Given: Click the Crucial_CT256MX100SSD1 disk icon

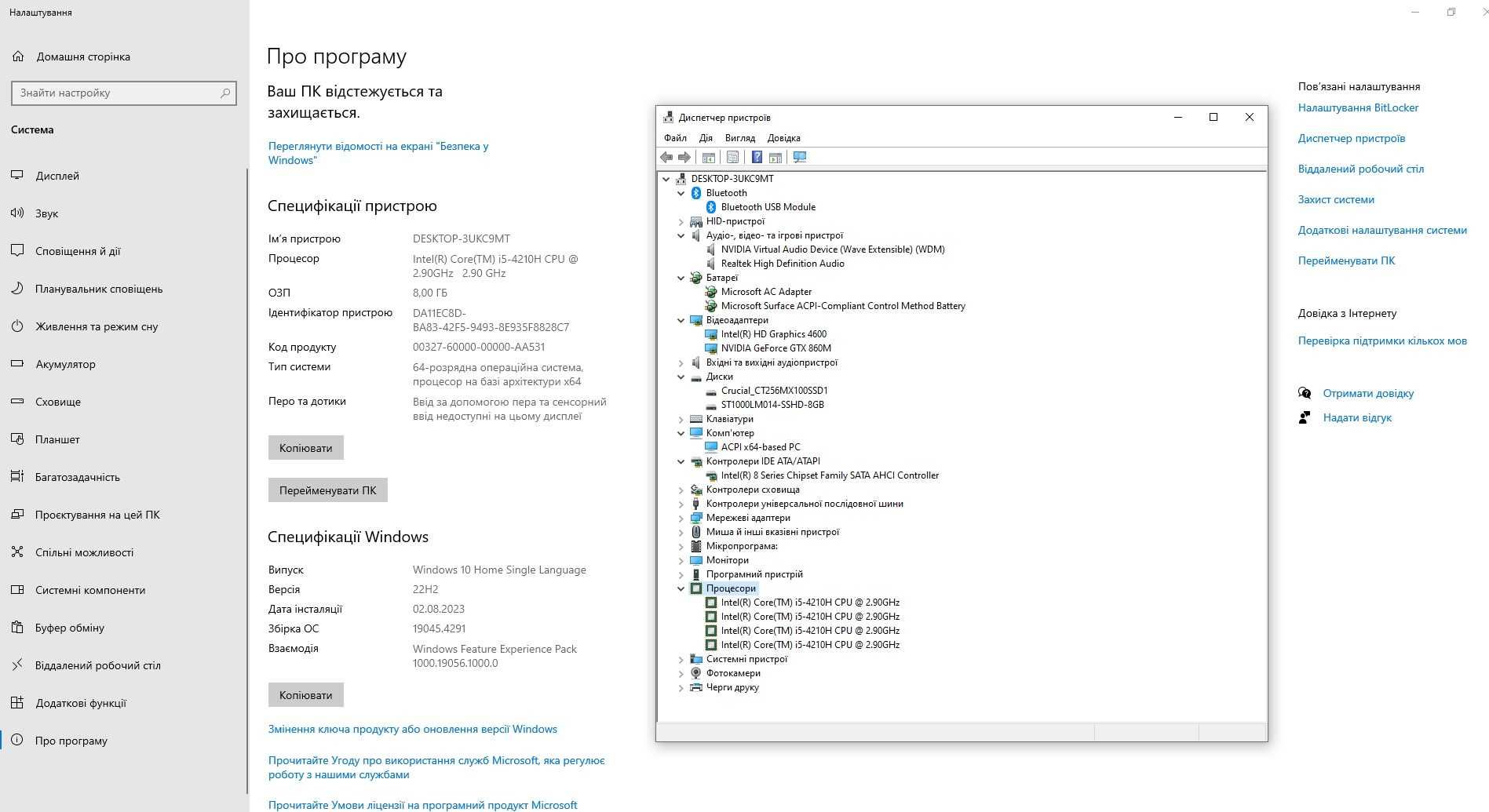Looking at the screenshot, I should [x=711, y=391].
